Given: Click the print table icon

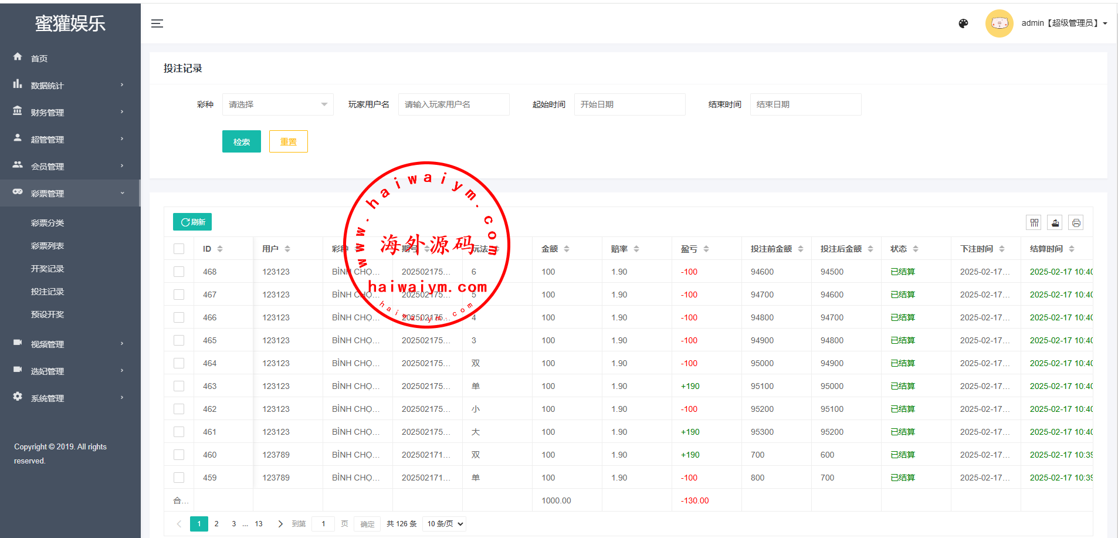Looking at the screenshot, I should (1076, 223).
